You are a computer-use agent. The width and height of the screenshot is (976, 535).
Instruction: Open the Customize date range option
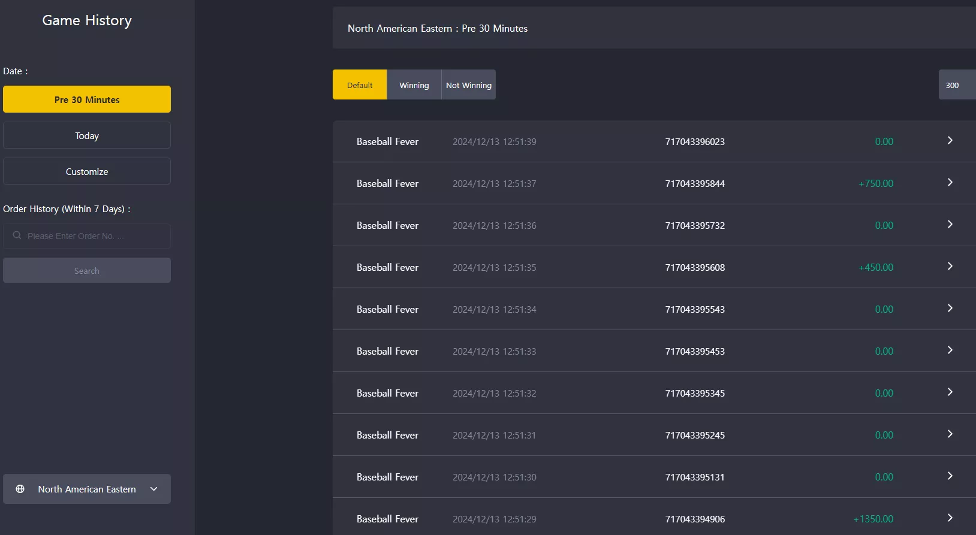87,171
